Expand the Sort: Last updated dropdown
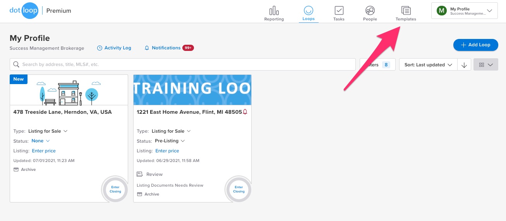506x221 pixels. click(x=428, y=65)
